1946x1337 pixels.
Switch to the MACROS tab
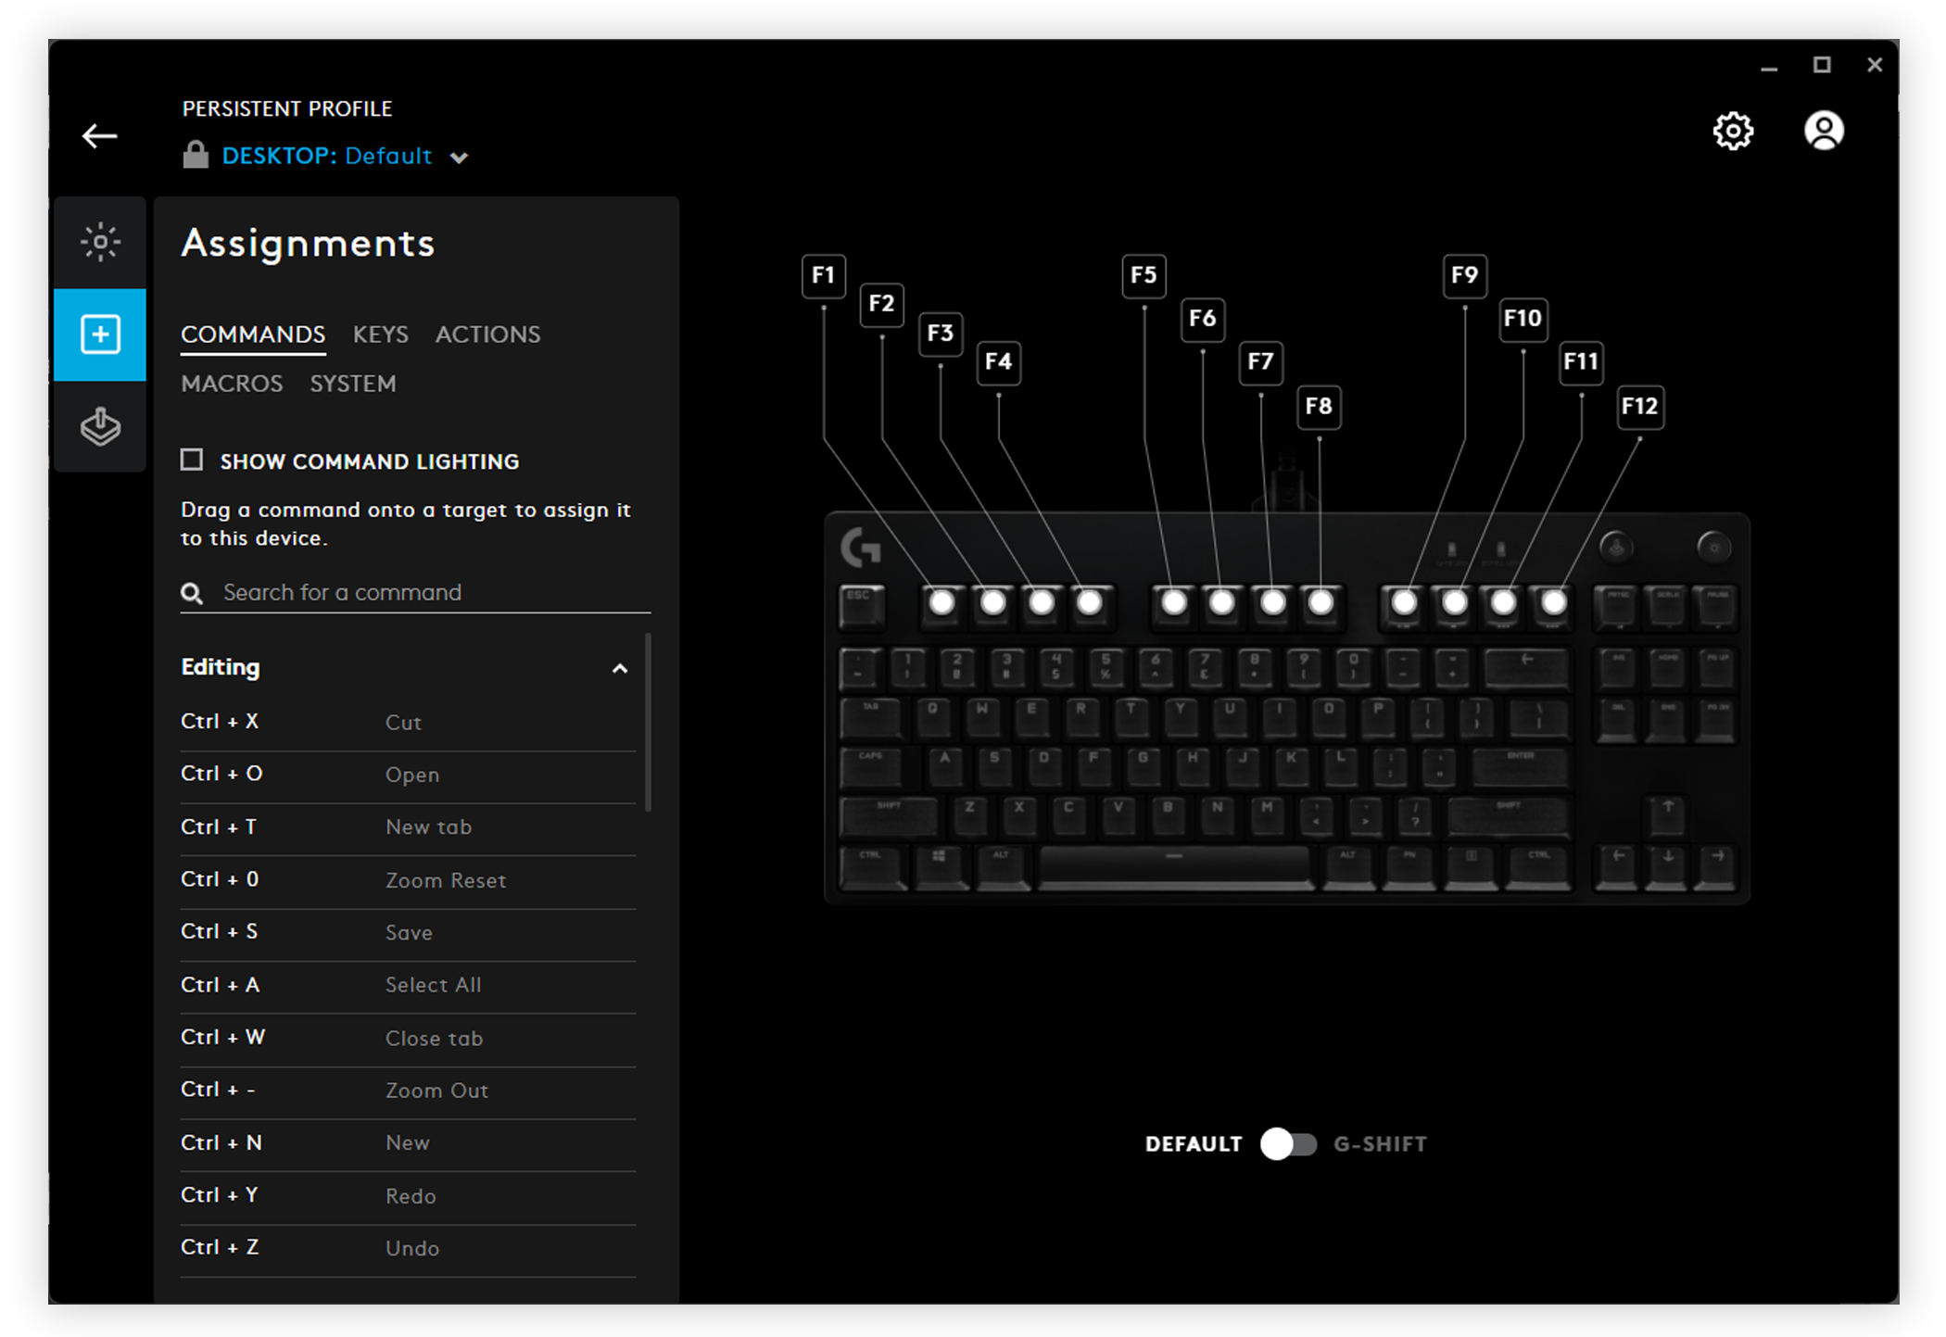coord(232,384)
